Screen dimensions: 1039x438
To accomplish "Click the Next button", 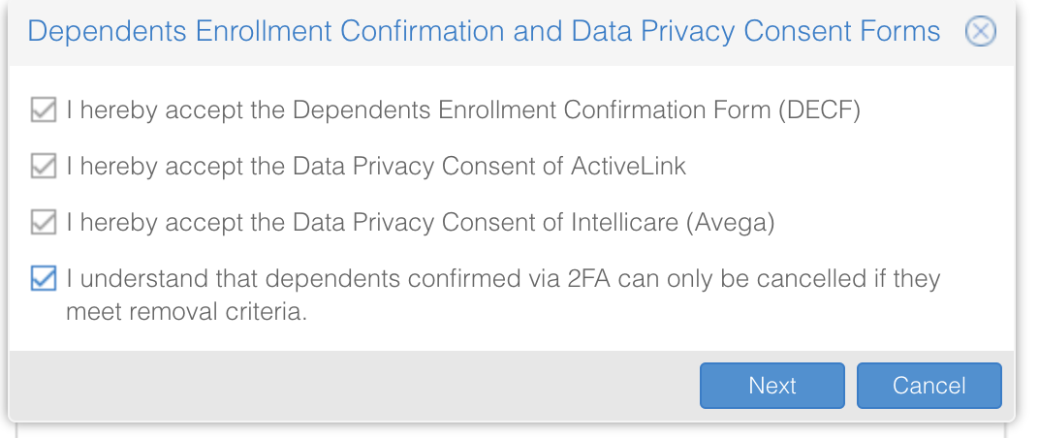I will pos(771,386).
